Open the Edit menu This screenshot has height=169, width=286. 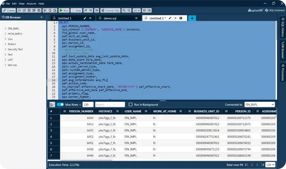14,3
